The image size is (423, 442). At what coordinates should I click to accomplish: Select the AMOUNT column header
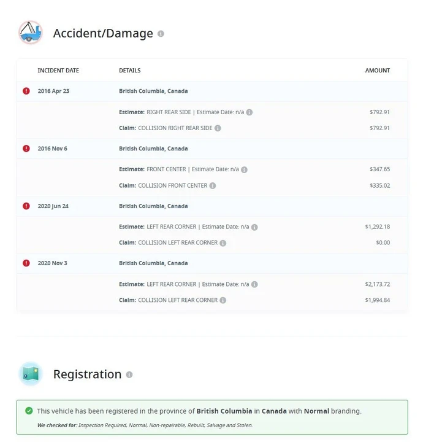[378, 71]
